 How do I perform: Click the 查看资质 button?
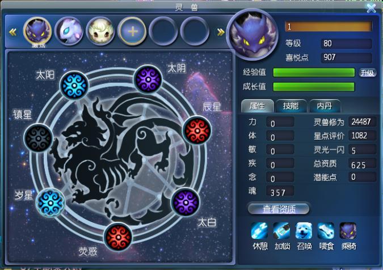coord(279,209)
